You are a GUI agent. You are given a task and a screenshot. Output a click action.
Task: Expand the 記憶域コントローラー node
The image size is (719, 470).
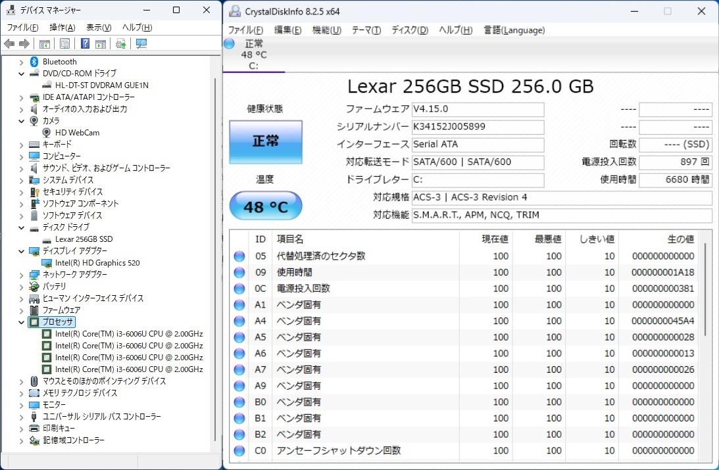coord(21,440)
